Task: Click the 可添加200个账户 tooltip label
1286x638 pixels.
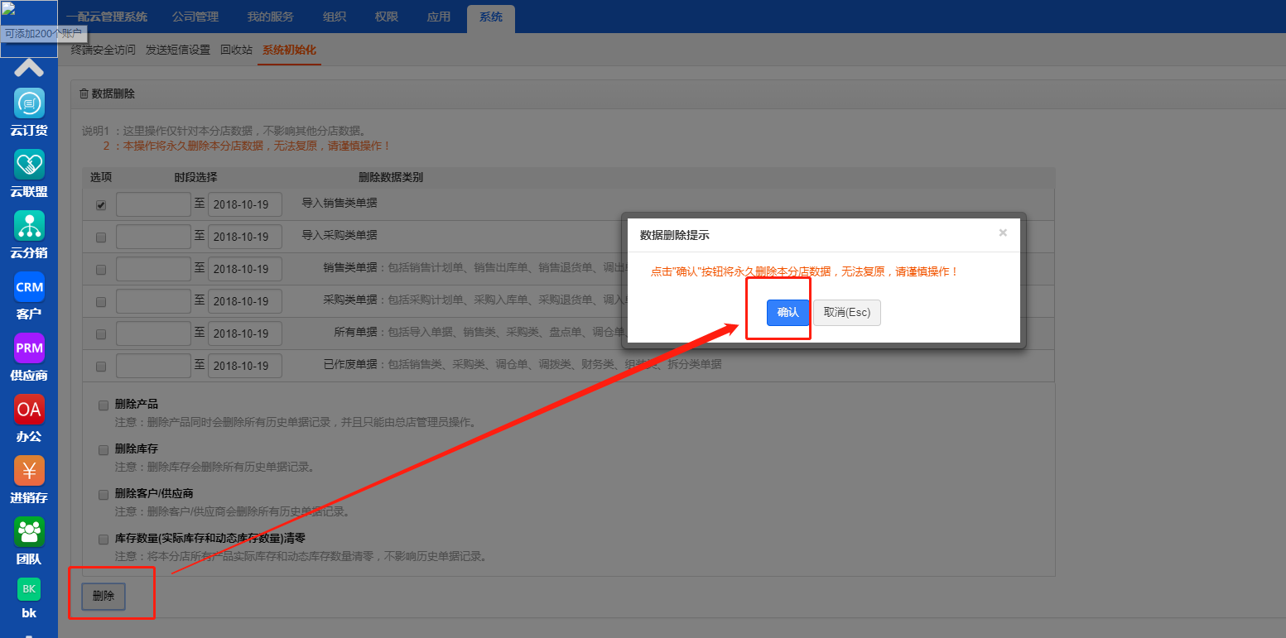Action: 44,34
